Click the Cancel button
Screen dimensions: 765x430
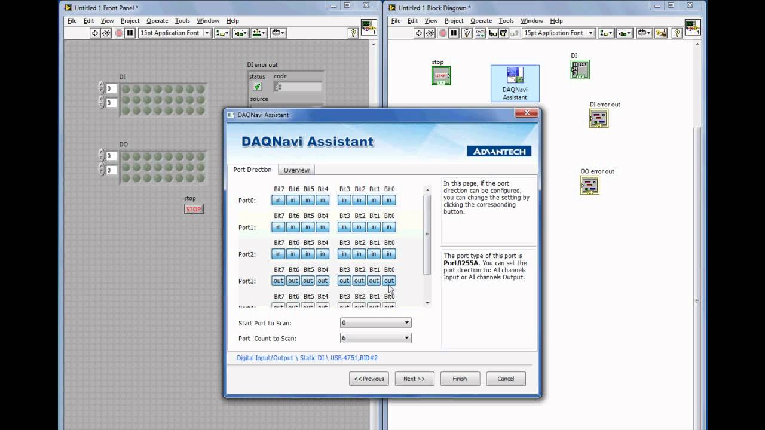pyautogui.click(x=506, y=379)
